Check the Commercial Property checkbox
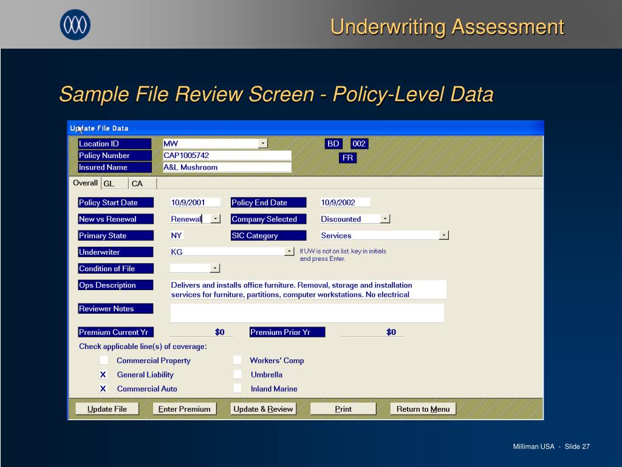 103,360
